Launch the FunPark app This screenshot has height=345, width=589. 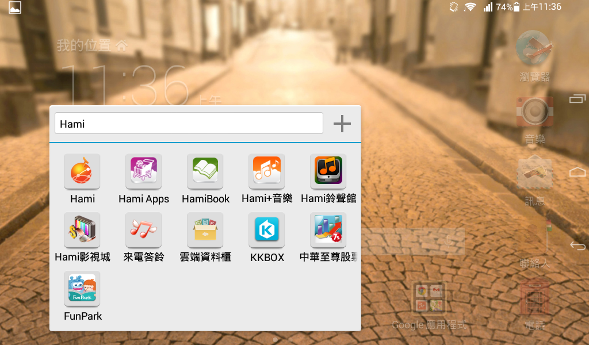[x=82, y=289]
